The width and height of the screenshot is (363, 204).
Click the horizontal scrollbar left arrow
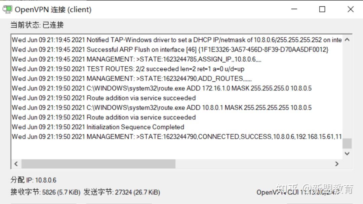tap(16, 164)
